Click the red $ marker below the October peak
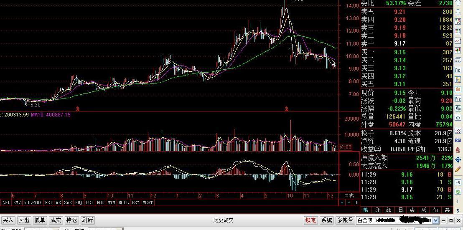The height and width of the screenshot is (230, 463). [286, 109]
